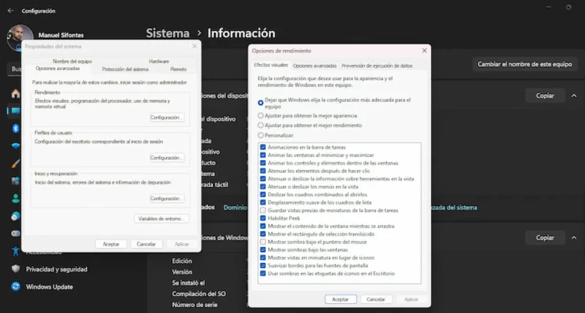Select the 'Efectos visuales' tab
This screenshot has height=313, width=585.
point(271,65)
